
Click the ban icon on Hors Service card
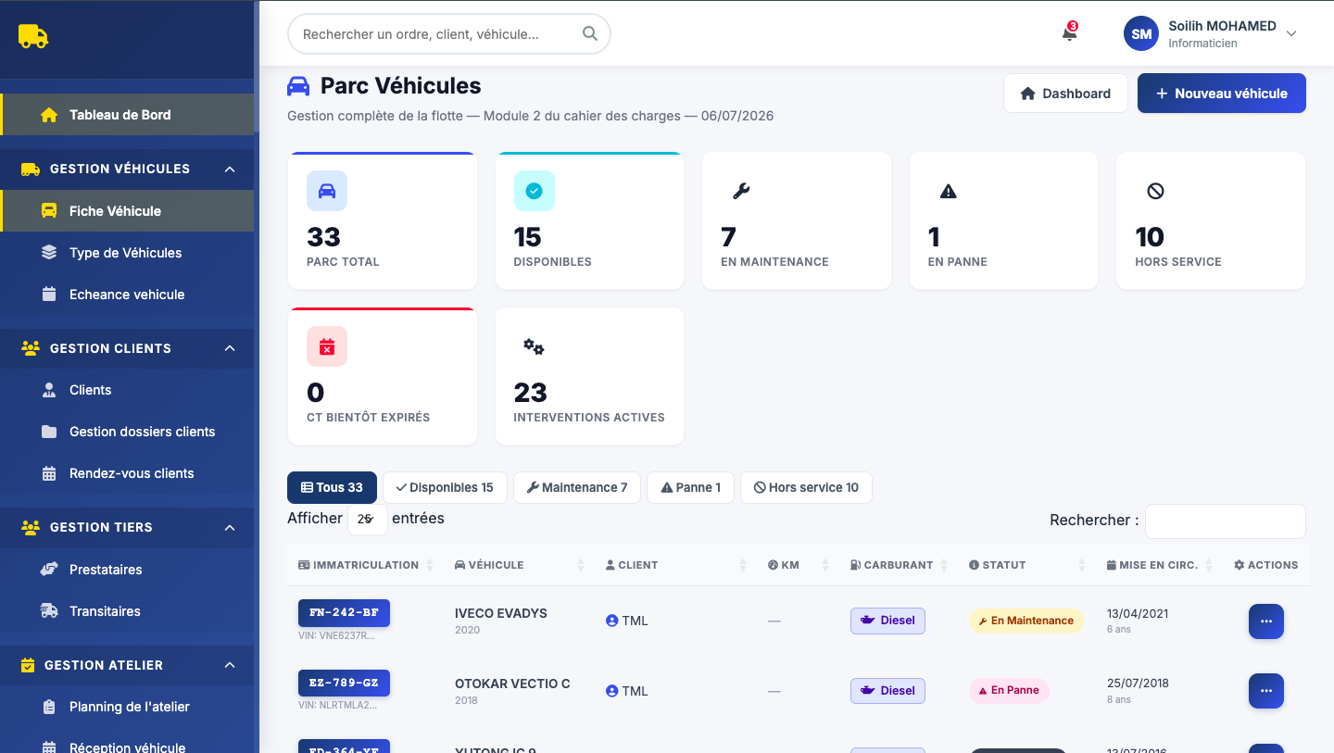(1155, 191)
